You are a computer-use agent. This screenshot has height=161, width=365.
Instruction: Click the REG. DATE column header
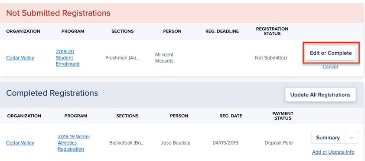pyautogui.click(x=231, y=116)
